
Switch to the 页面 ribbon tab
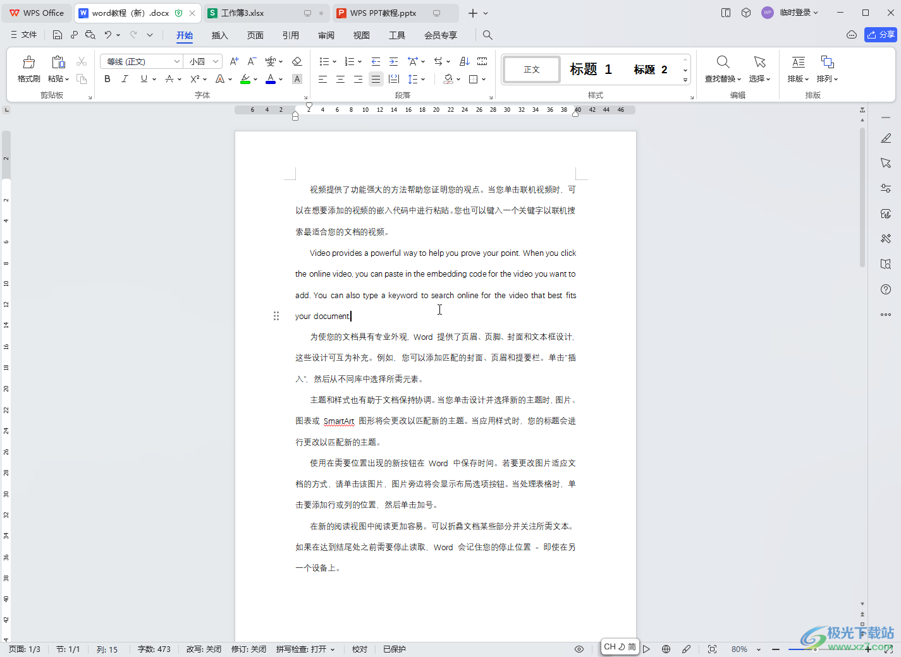pyautogui.click(x=255, y=35)
